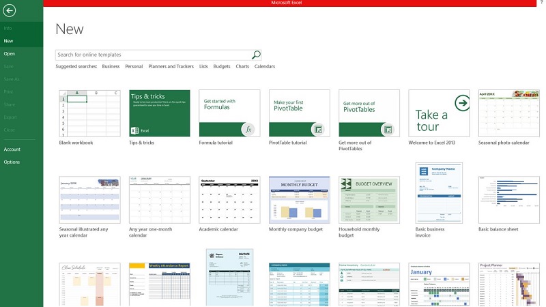This screenshot has height=307, width=546.
Task: Open Options in the sidebar
Action: 12,162
